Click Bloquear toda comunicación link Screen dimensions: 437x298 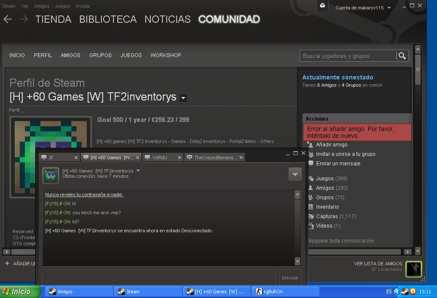coord(341,240)
